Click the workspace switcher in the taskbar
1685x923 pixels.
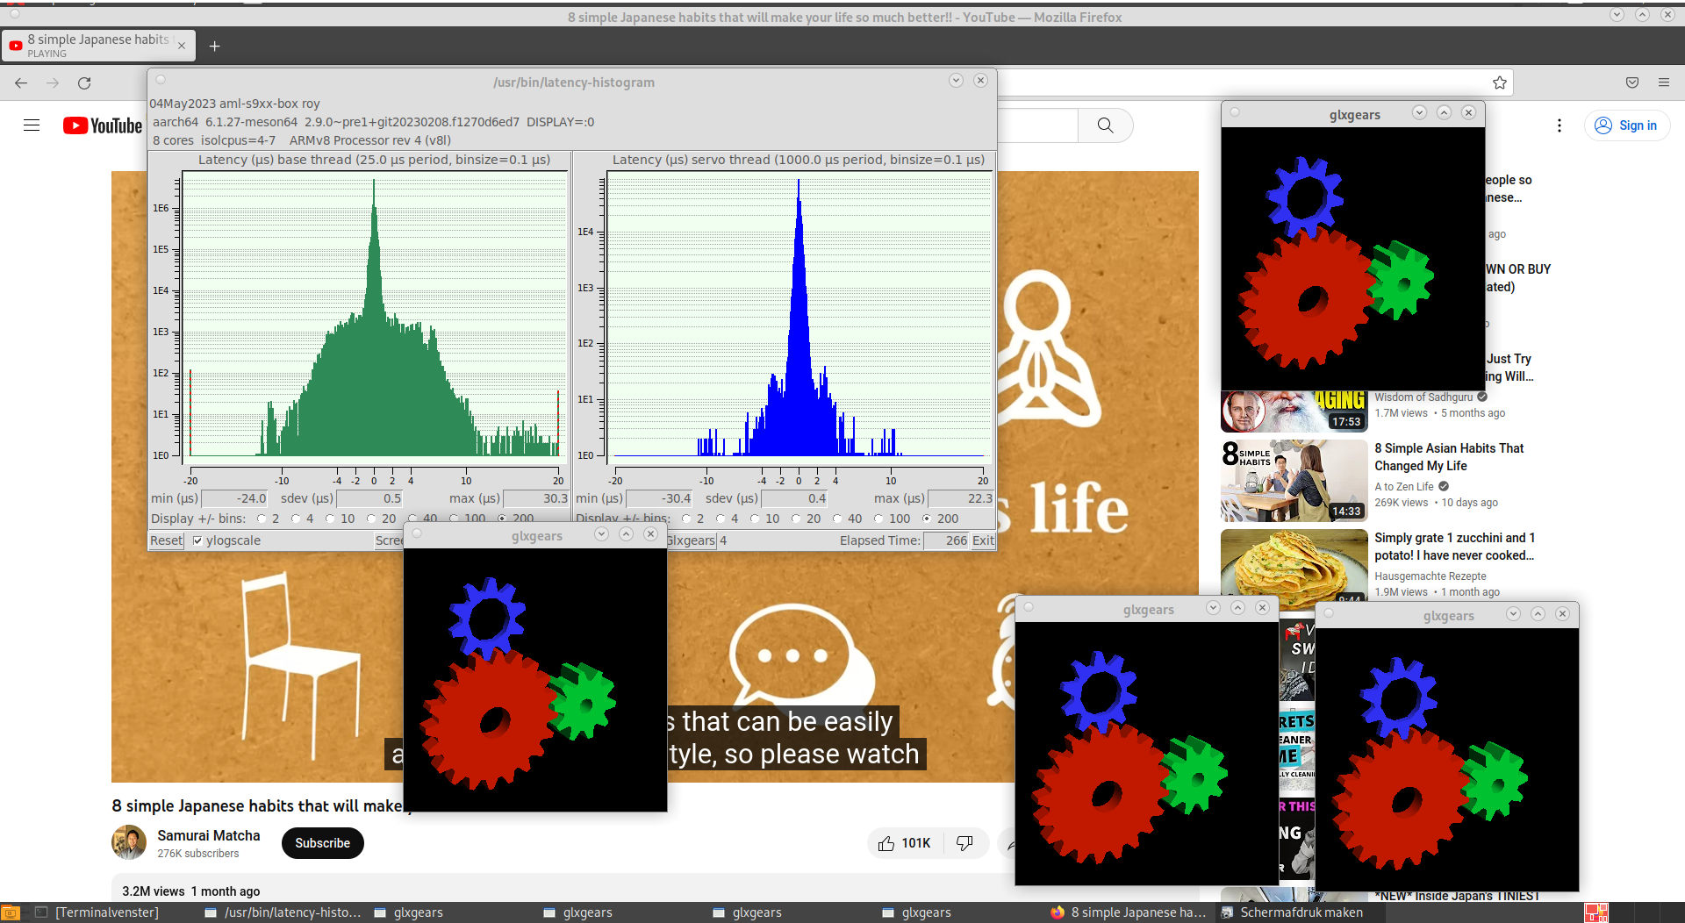[x=1596, y=912]
